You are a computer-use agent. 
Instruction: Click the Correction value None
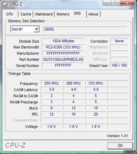coord(119,41)
